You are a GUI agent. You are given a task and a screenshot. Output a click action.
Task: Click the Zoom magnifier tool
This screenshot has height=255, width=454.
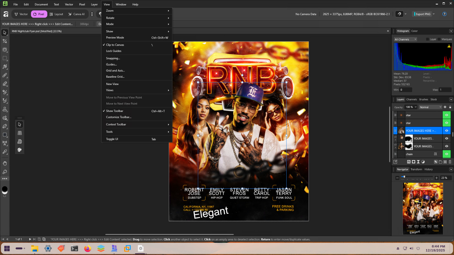click(5, 172)
